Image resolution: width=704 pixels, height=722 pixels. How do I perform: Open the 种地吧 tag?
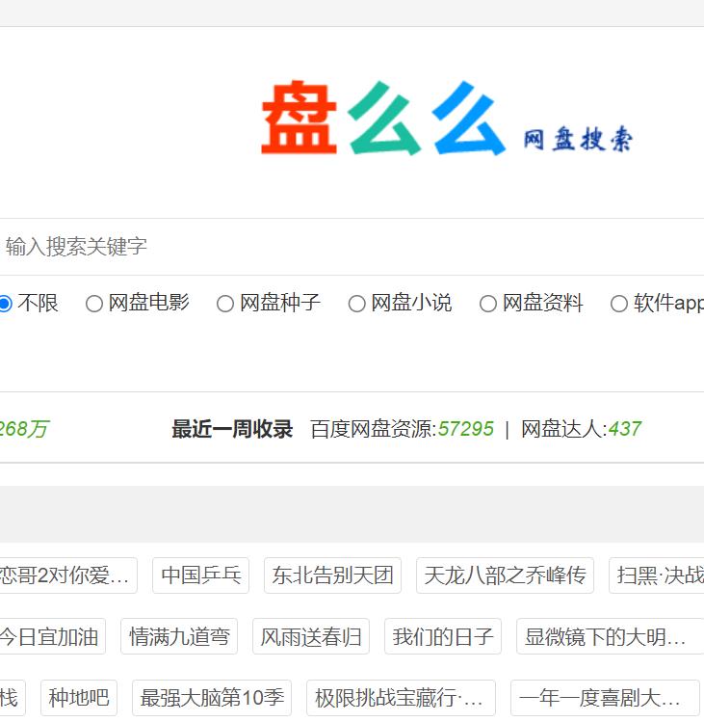click(x=79, y=698)
